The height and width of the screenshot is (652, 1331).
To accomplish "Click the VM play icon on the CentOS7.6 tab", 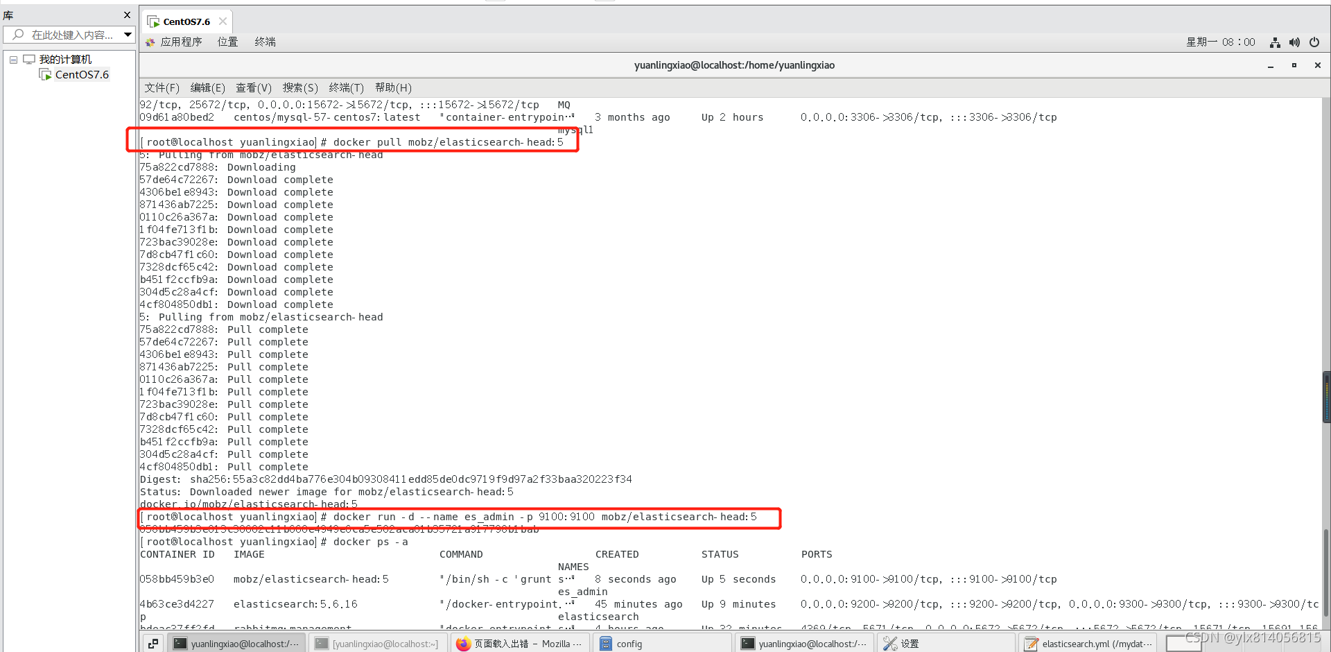I will 154,22.
